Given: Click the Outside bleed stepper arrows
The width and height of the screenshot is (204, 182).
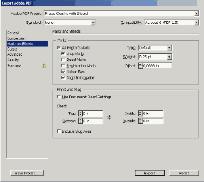Looking at the screenshot, I should click(x=140, y=121).
